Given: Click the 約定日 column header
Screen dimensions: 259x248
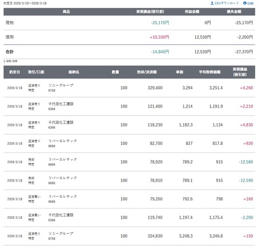Looking at the screenshot, I should 15,72.
